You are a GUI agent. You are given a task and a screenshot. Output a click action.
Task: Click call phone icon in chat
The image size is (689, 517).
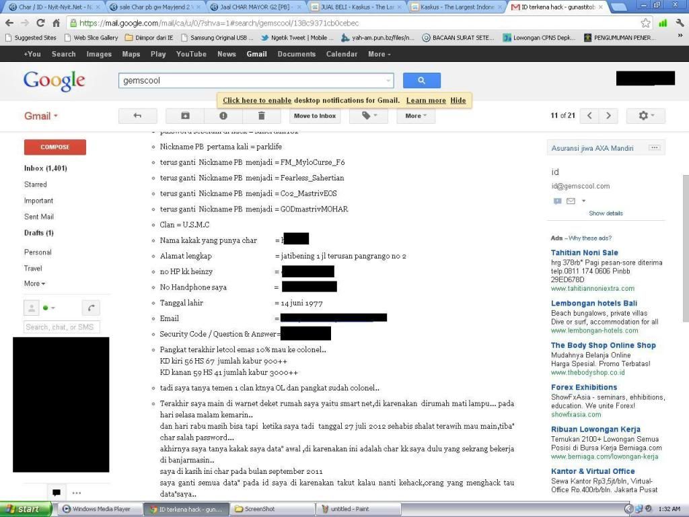click(x=91, y=308)
